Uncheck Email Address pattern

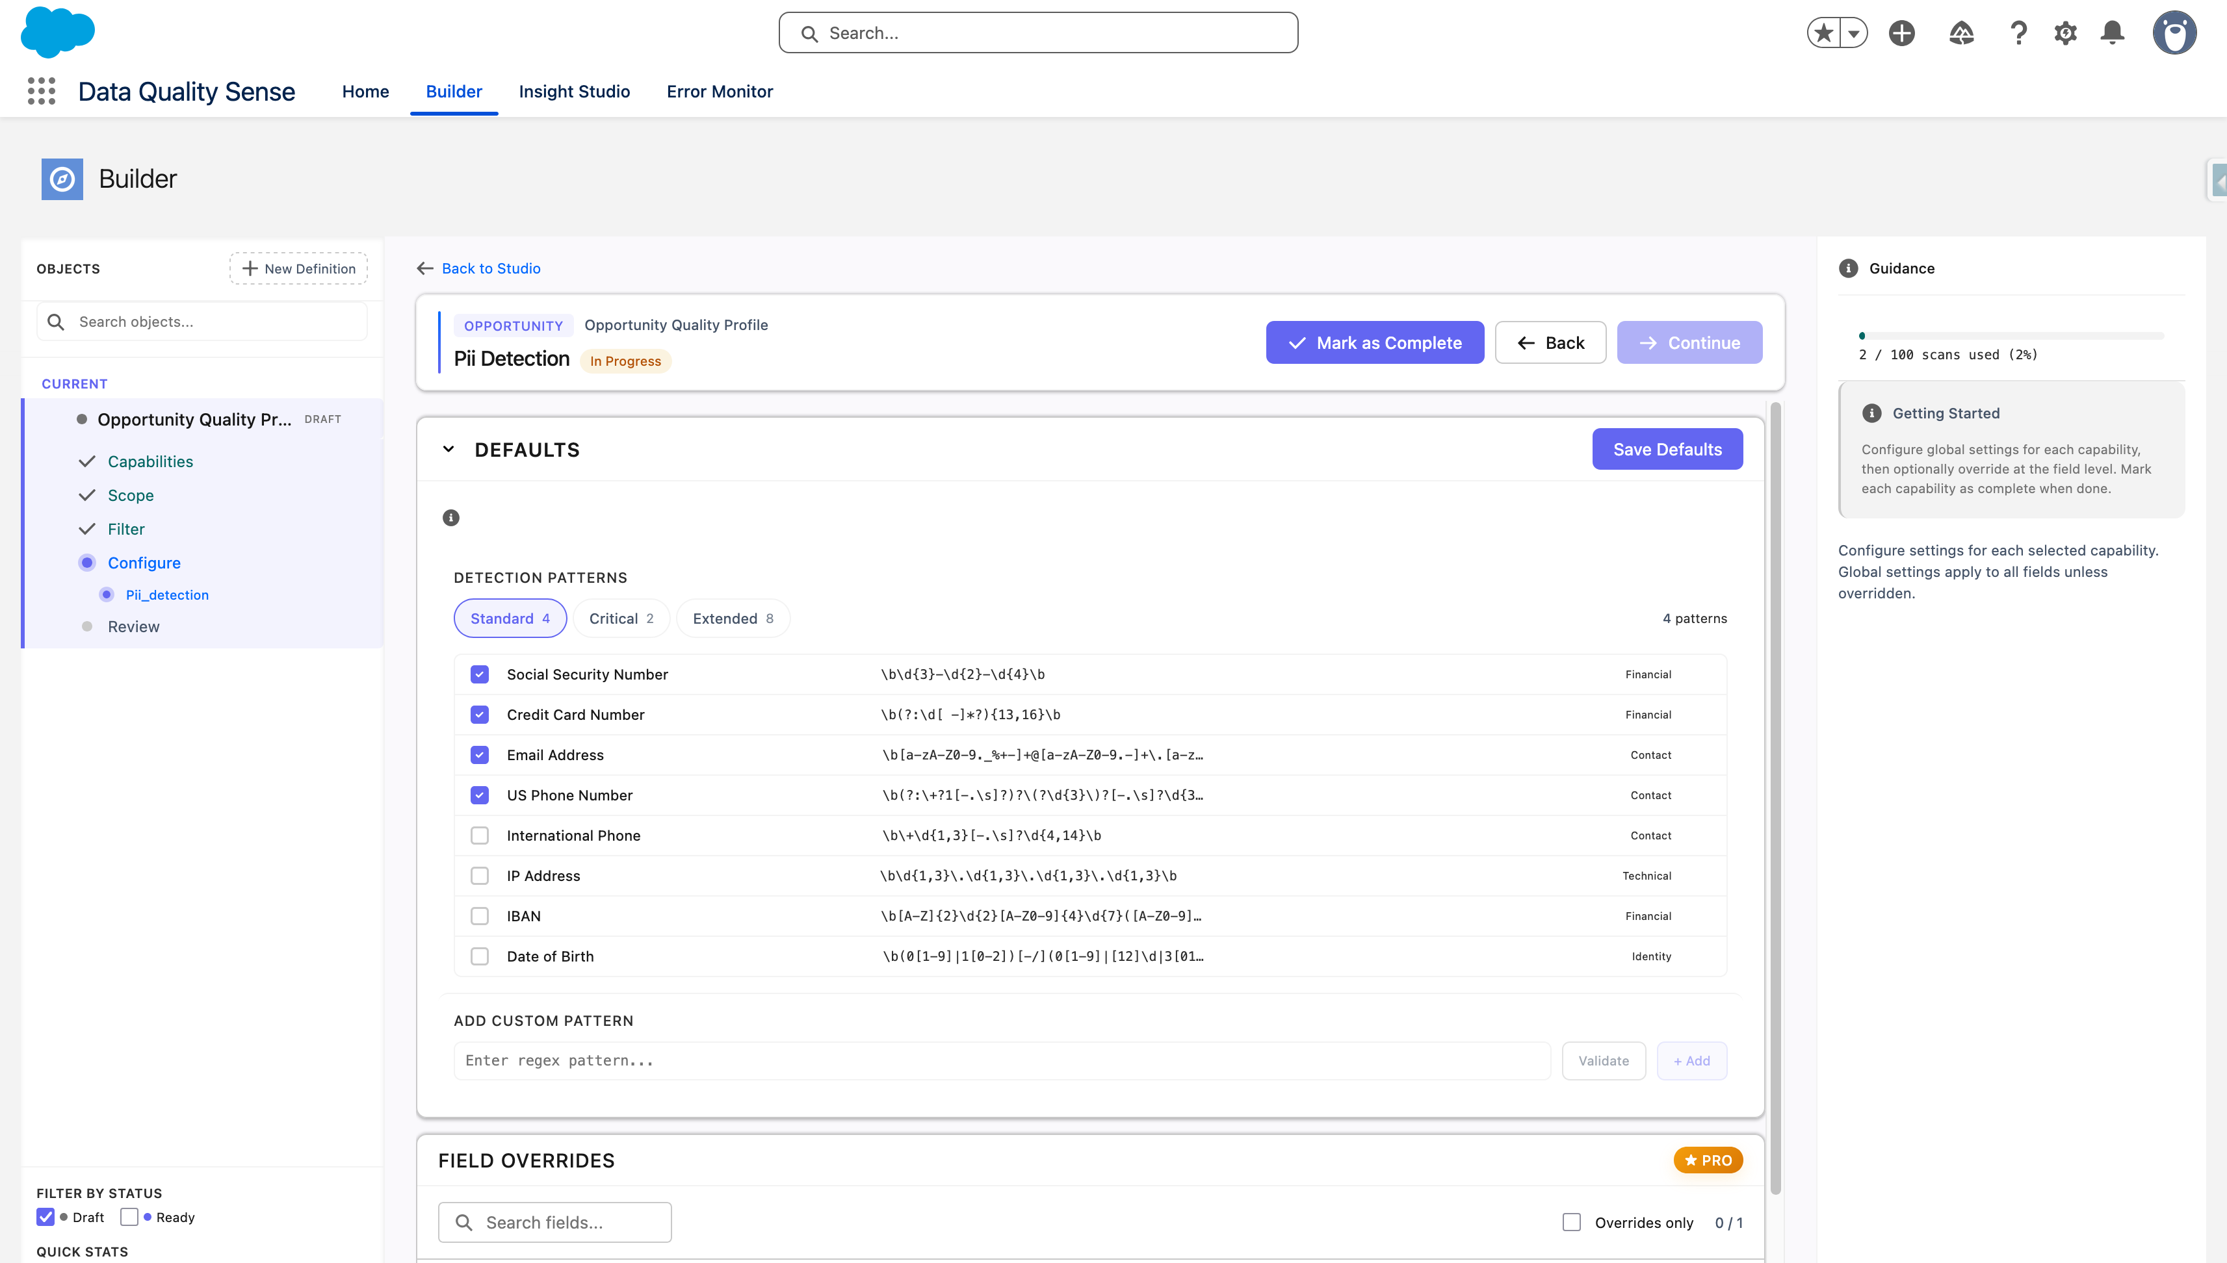tap(480, 755)
